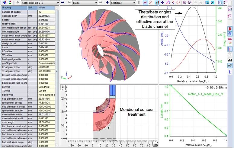
Task: Select the profiling mode Custom camber value
Action: tap(46, 63)
